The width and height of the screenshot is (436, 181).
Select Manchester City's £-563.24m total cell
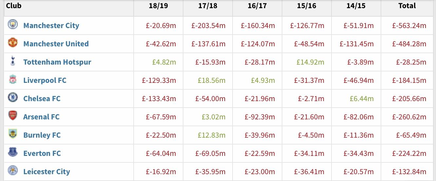(x=409, y=25)
